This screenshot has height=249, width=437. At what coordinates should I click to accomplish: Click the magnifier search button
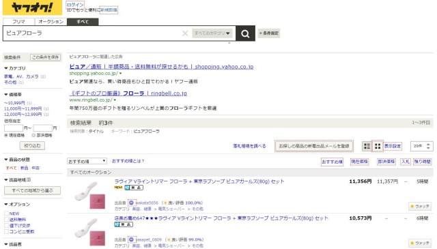245,33
